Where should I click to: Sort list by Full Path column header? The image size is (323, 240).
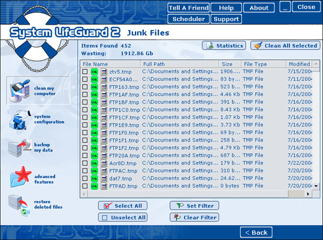180,64
